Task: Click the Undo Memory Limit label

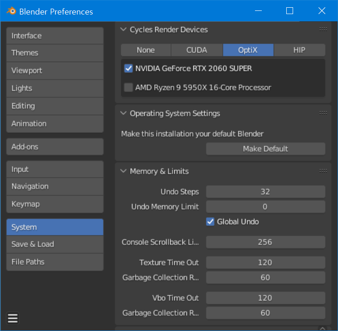Action: [x=165, y=207]
